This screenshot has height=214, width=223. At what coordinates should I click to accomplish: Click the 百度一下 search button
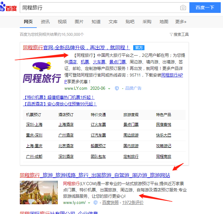[205, 8]
